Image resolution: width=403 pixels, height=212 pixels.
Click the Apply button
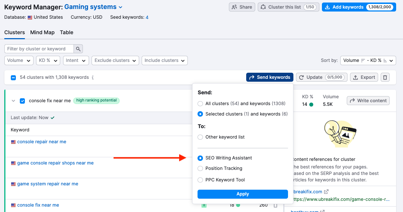coord(243,194)
